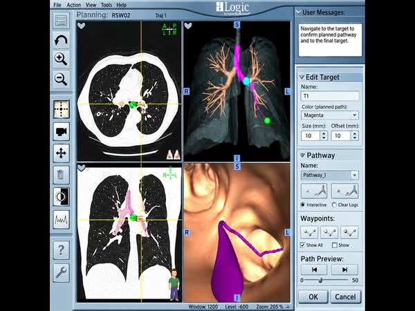
Task: Click the Zoom: 205 % status text
Action: (270, 307)
